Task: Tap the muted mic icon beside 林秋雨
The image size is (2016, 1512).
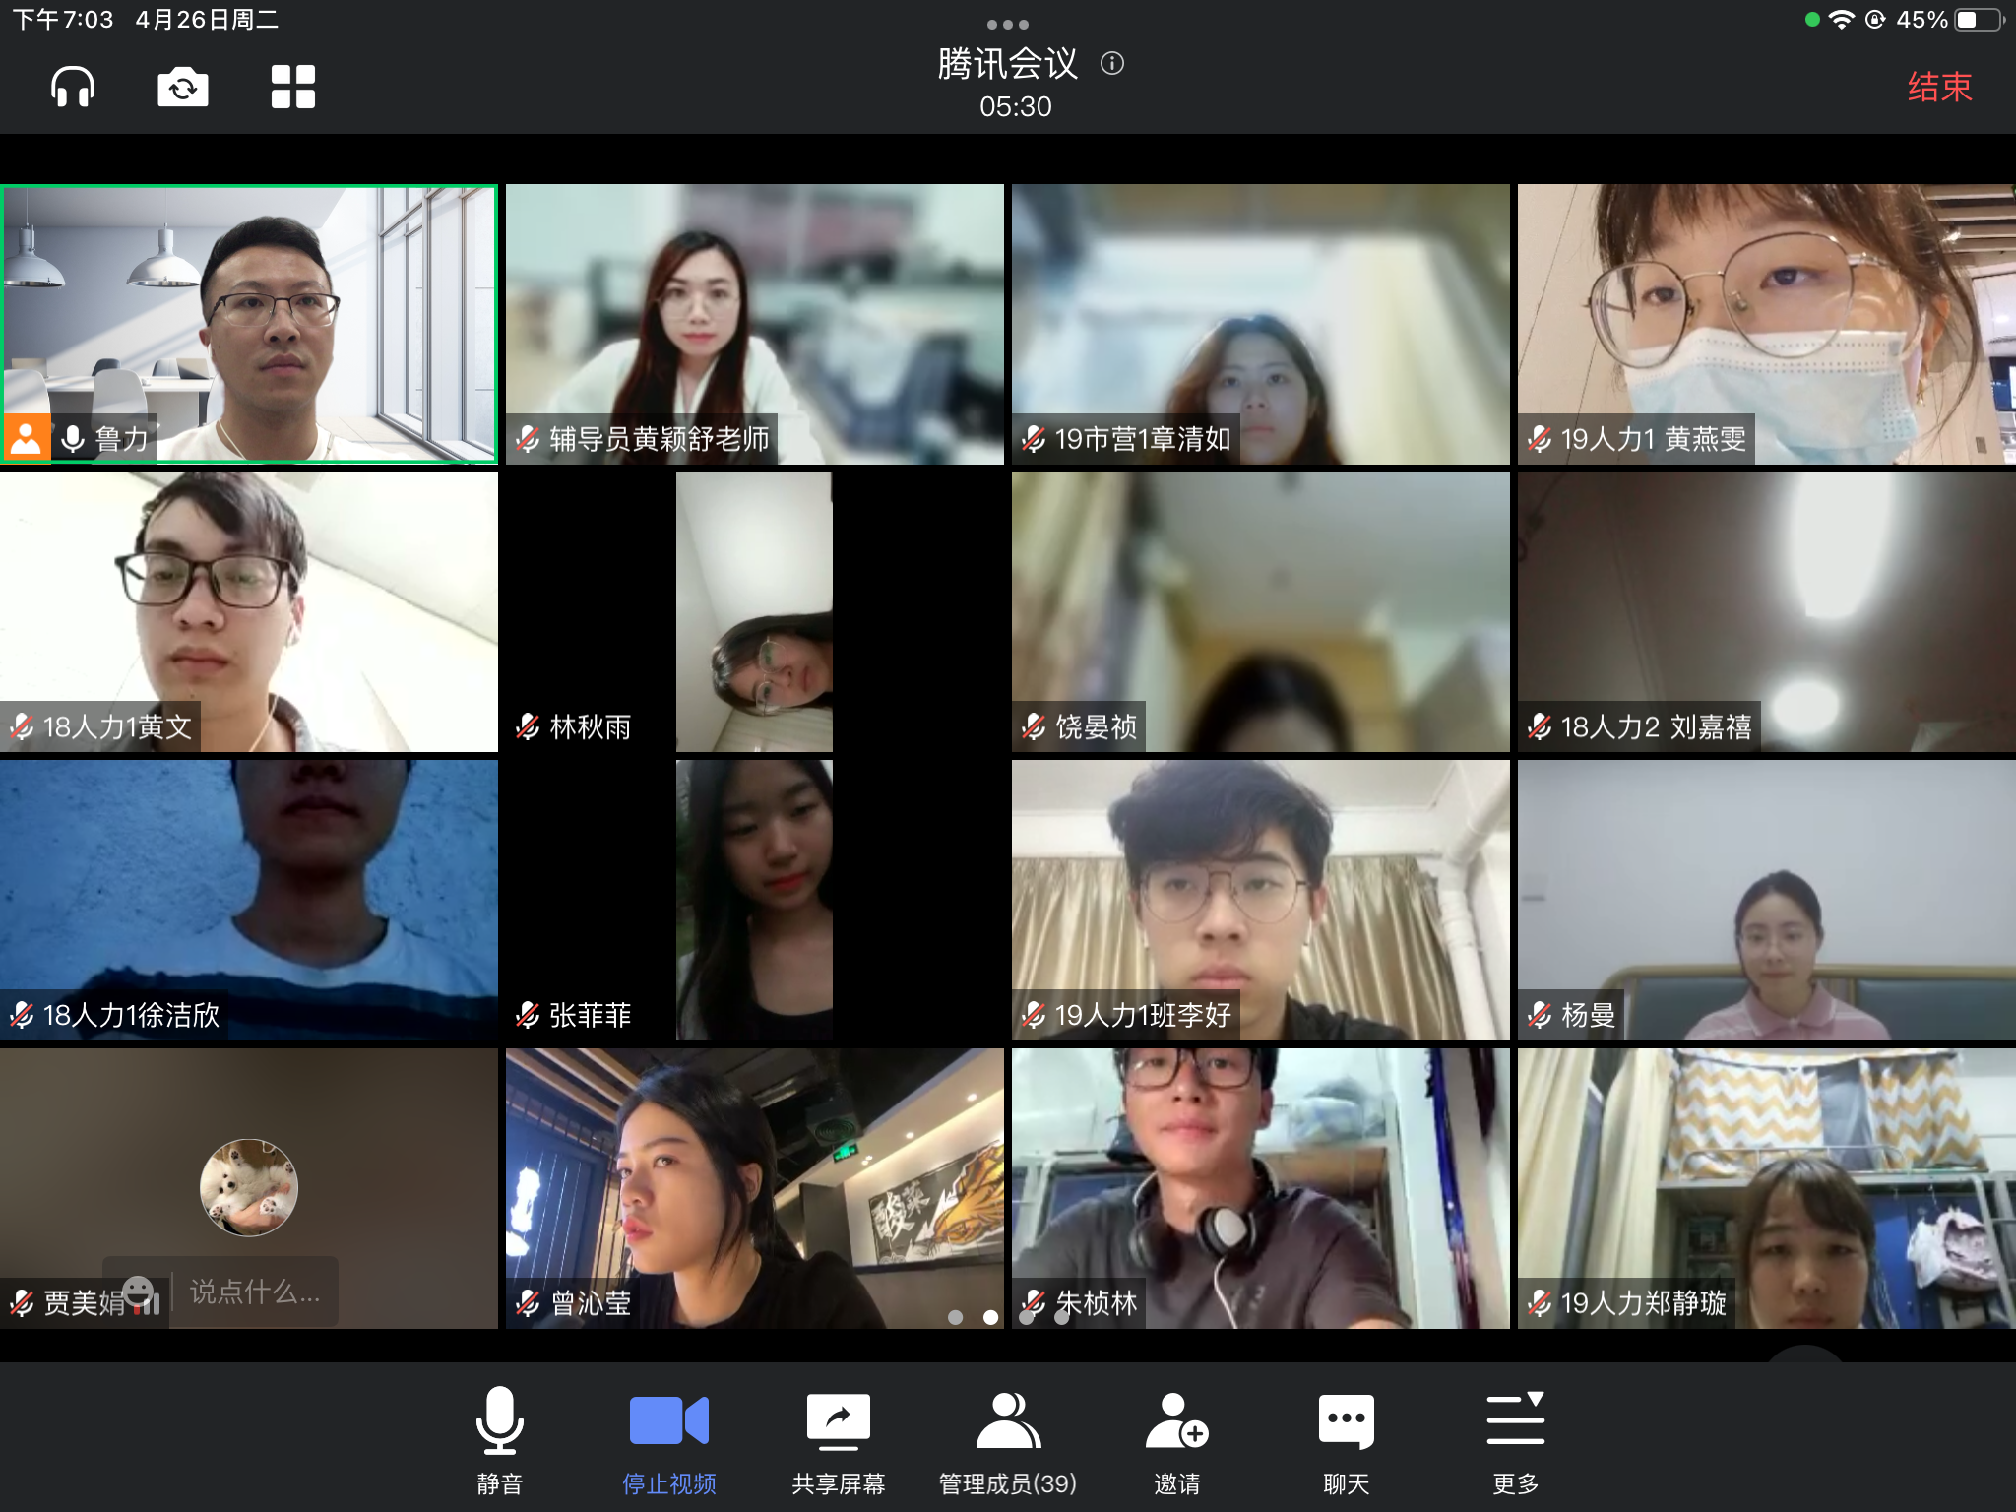Action: [x=528, y=727]
